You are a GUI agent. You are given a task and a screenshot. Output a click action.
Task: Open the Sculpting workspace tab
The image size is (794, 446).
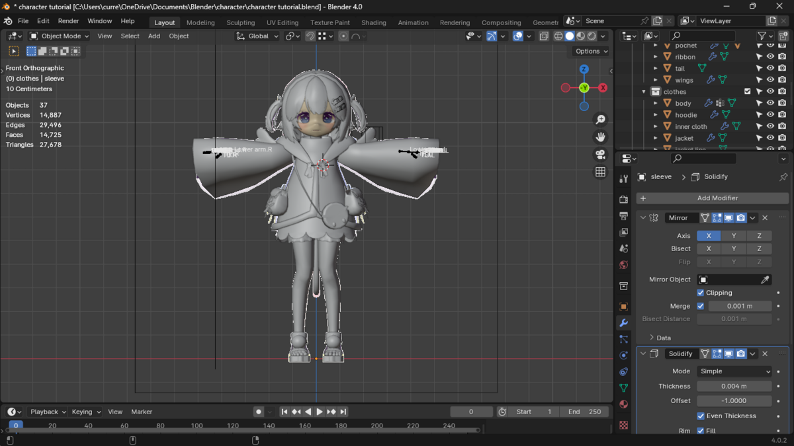240,22
